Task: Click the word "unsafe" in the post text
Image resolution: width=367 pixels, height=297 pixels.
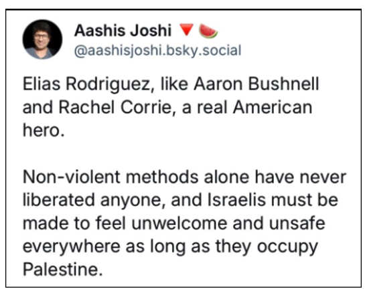Action: [x=297, y=223]
